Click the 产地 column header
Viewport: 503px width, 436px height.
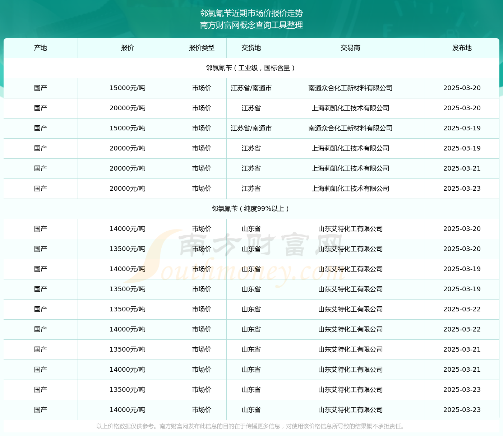coord(41,48)
